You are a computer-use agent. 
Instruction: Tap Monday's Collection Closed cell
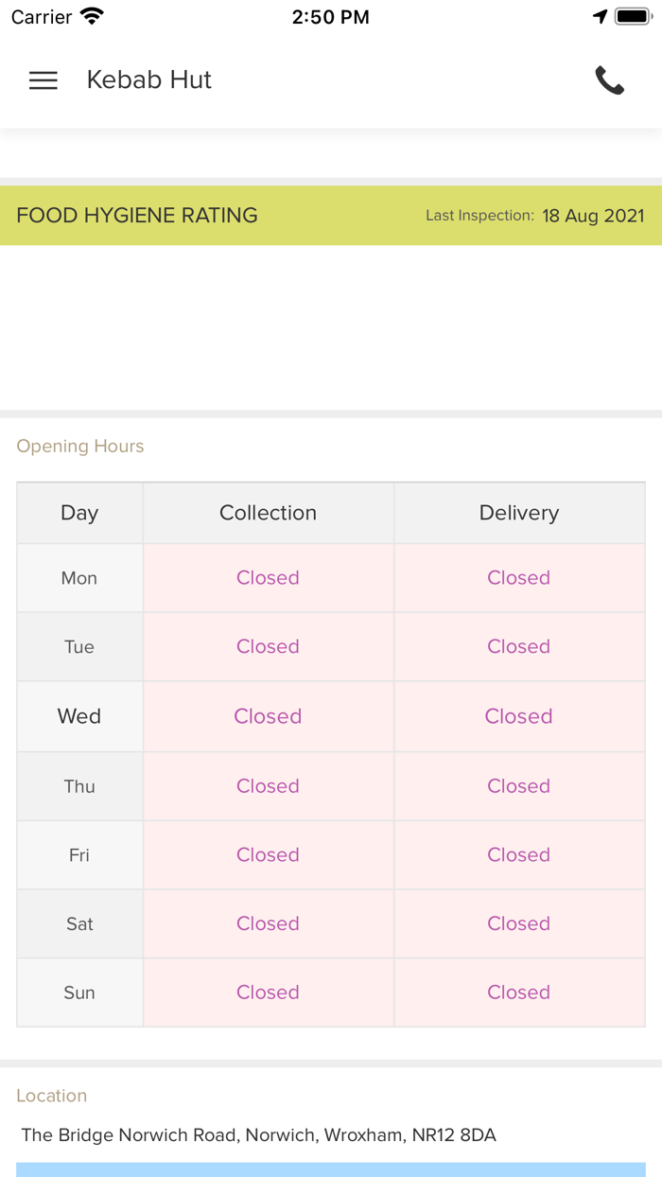[268, 578]
